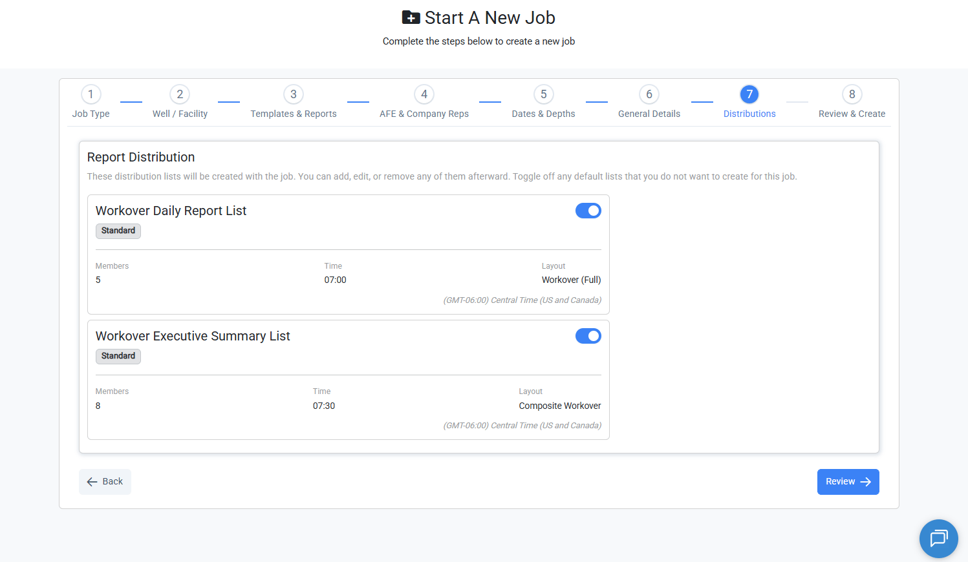968x562 pixels.
Task: Click the Standard badge under Workover Executive Summary List
Action: [x=118, y=356]
